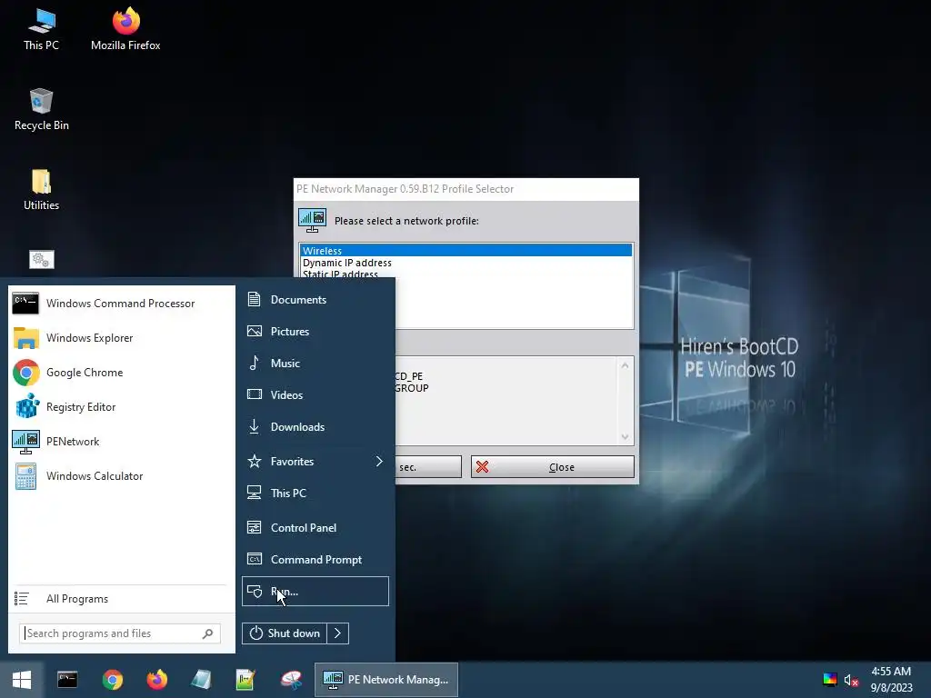This screenshot has width=931, height=698.
Task: Select Run... in Start menu
Action: [315, 591]
